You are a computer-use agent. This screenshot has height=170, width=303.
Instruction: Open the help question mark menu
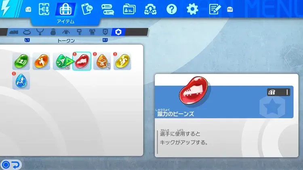[172, 9]
